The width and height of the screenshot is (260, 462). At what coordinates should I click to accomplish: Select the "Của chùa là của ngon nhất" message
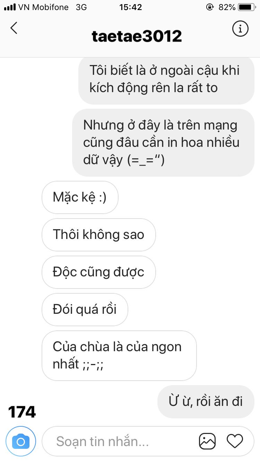[119, 355]
